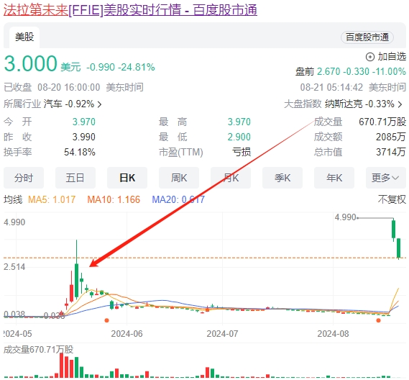409x380 pixels.
Task: Click the orange event dot near 2024-08
Action: pyautogui.click(x=379, y=320)
